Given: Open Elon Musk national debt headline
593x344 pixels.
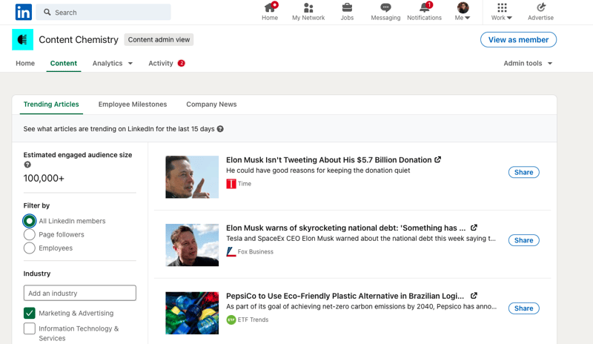Looking at the screenshot, I should point(345,228).
